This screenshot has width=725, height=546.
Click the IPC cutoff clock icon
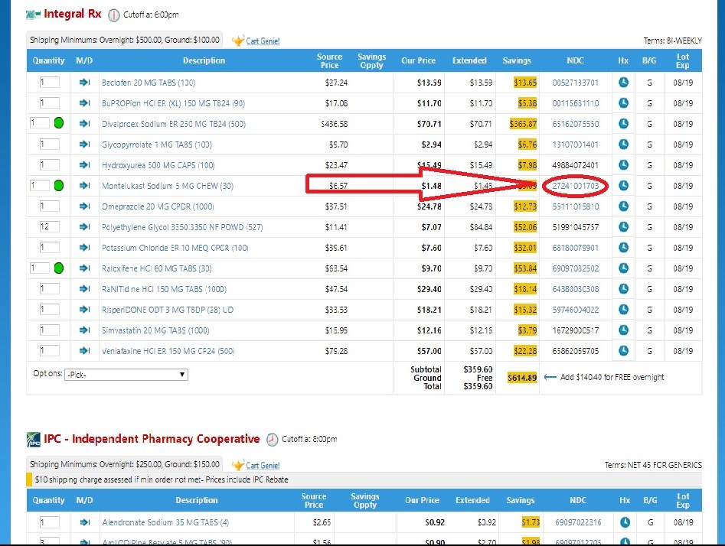(x=273, y=439)
